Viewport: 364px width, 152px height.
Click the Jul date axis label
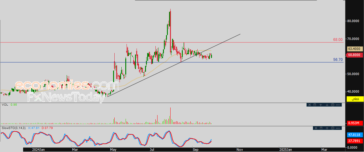152,150
